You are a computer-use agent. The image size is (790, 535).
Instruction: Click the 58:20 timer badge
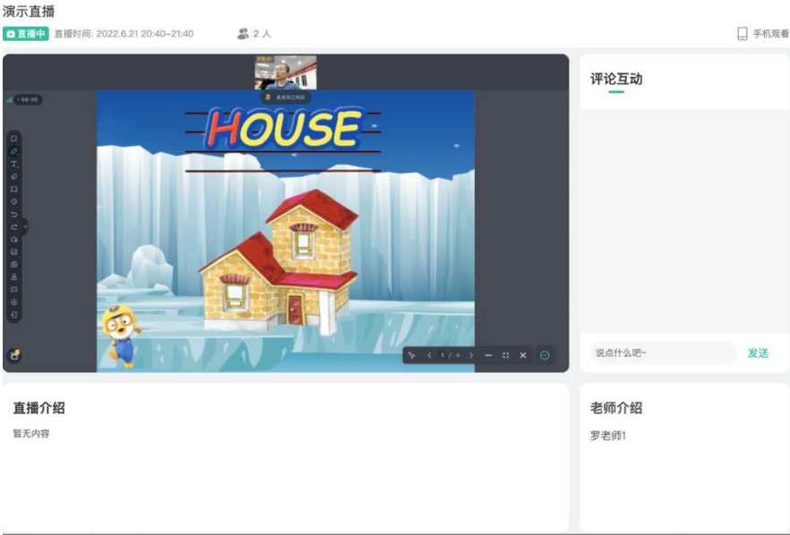click(x=29, y=99)
